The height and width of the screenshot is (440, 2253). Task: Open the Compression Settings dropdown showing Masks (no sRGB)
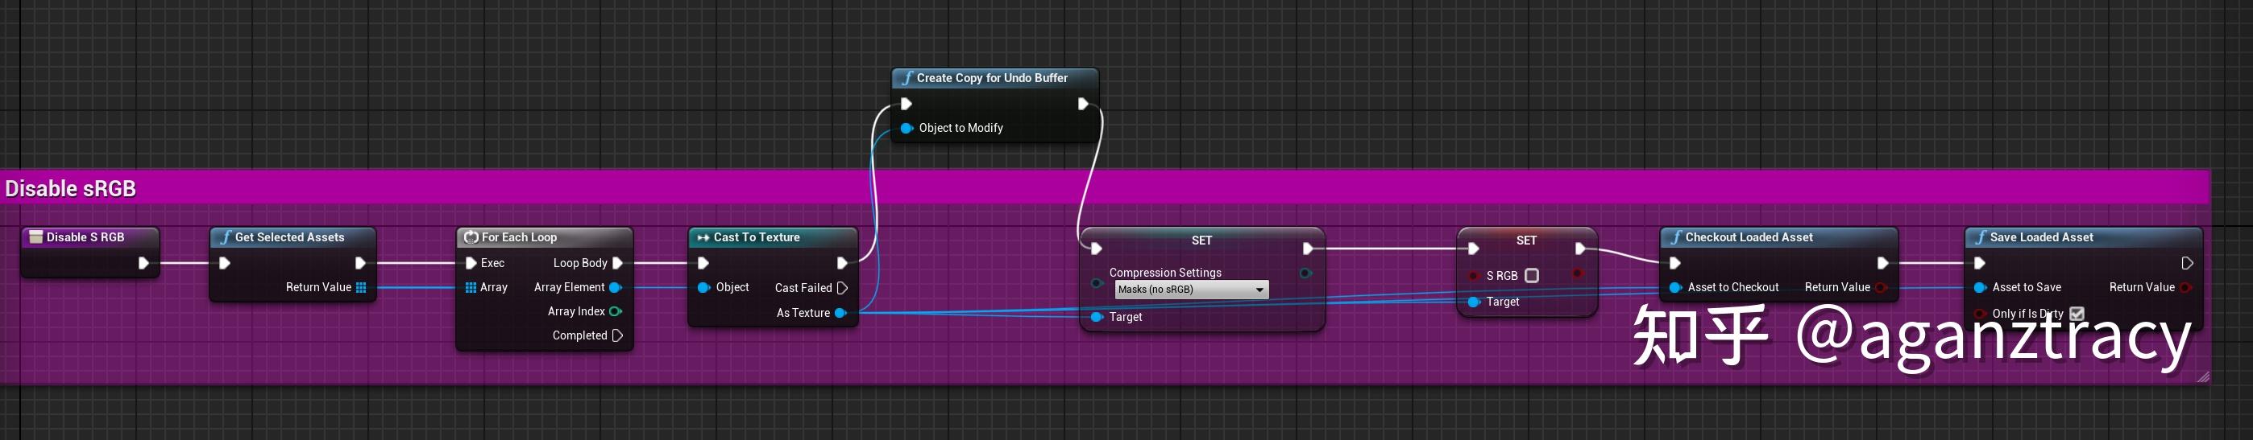point(1191,290)
